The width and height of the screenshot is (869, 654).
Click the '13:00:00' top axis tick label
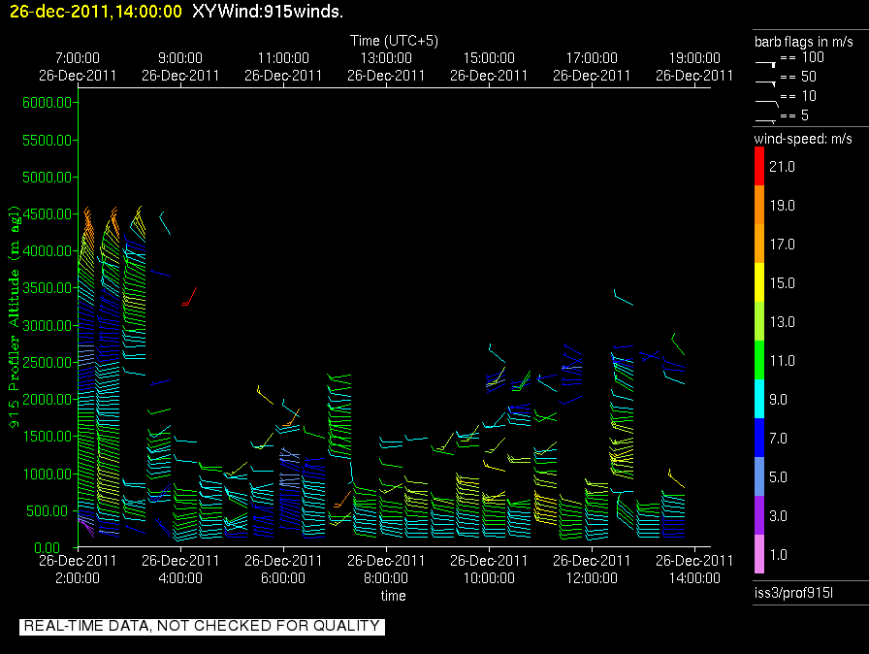[x=386, y=57]
